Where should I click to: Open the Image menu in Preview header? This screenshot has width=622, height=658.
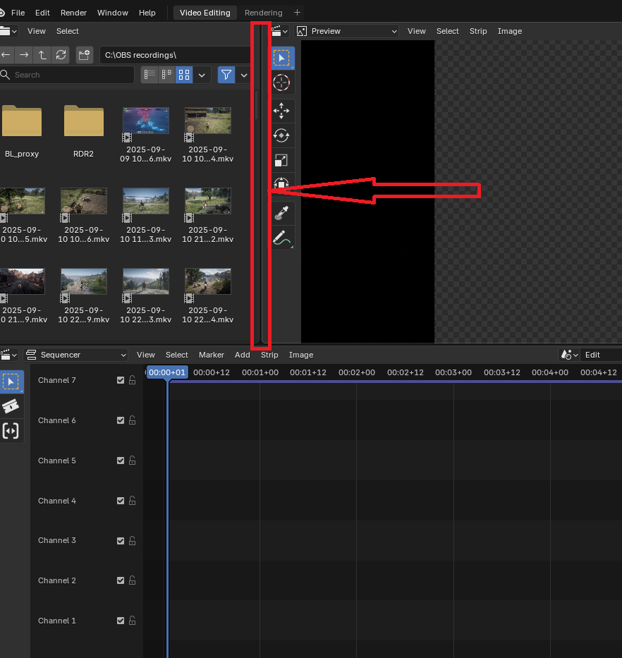(510, 31)
